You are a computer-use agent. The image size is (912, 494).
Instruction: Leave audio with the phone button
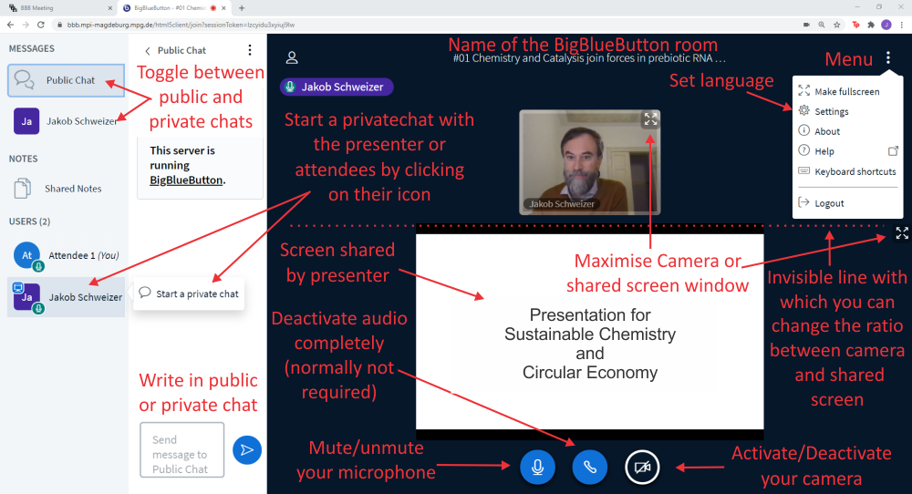click(590, 467)
